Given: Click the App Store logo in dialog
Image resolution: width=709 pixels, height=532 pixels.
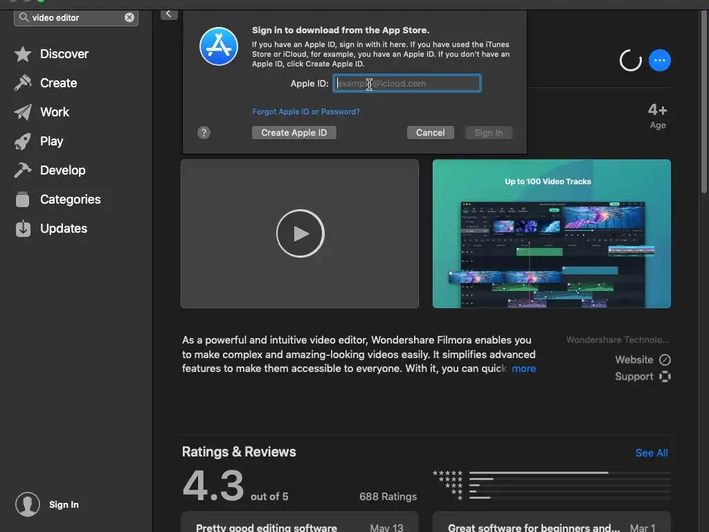Looking at the screenshot, I should pyautogui.click(x=219, y=46).
